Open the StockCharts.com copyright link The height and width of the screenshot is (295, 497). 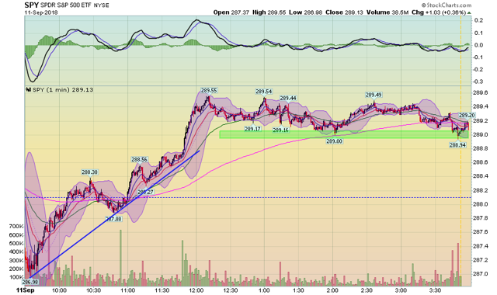pyautogui.click(x=447, y=5)
